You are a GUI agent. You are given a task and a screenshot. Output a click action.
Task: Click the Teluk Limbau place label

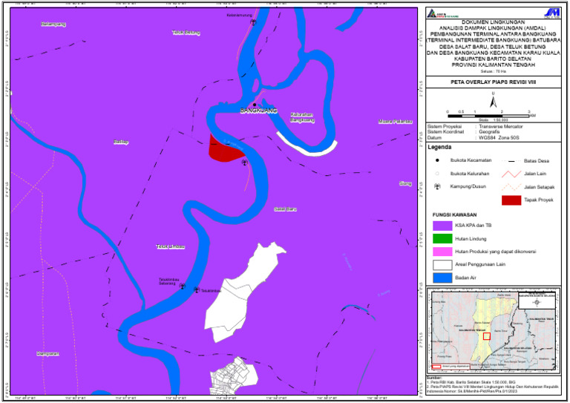171,246
